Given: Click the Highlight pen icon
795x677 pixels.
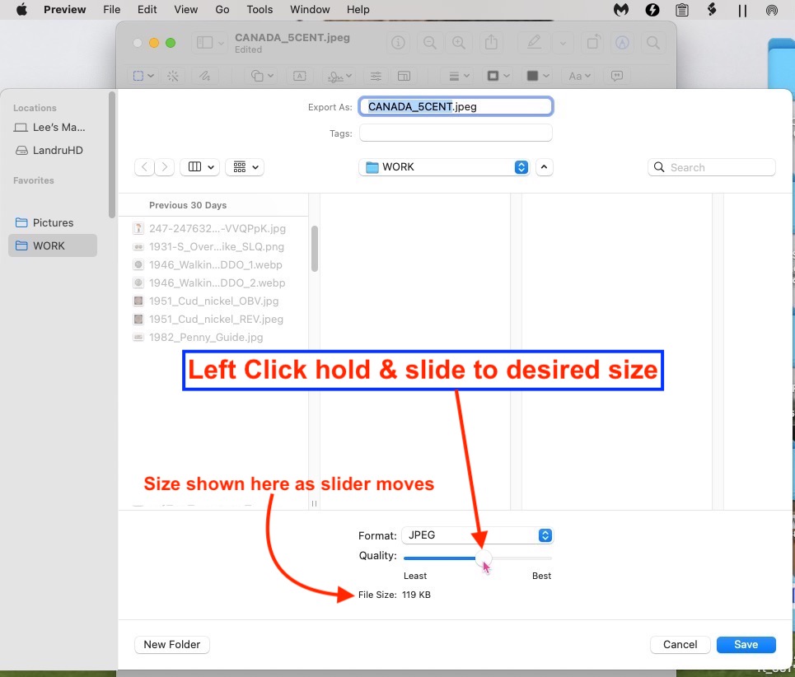Looking at the screenshot, I should pos(534,42).
